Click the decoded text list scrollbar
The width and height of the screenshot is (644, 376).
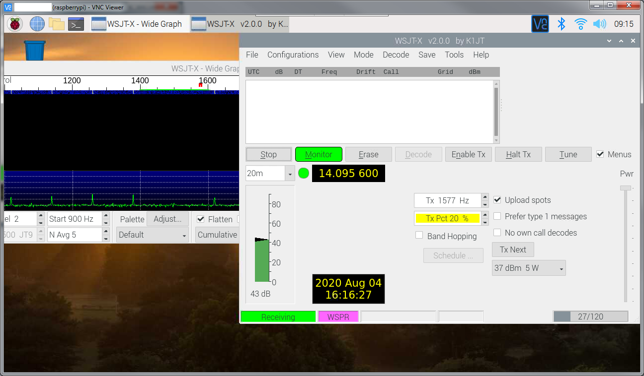coord(496,112)
